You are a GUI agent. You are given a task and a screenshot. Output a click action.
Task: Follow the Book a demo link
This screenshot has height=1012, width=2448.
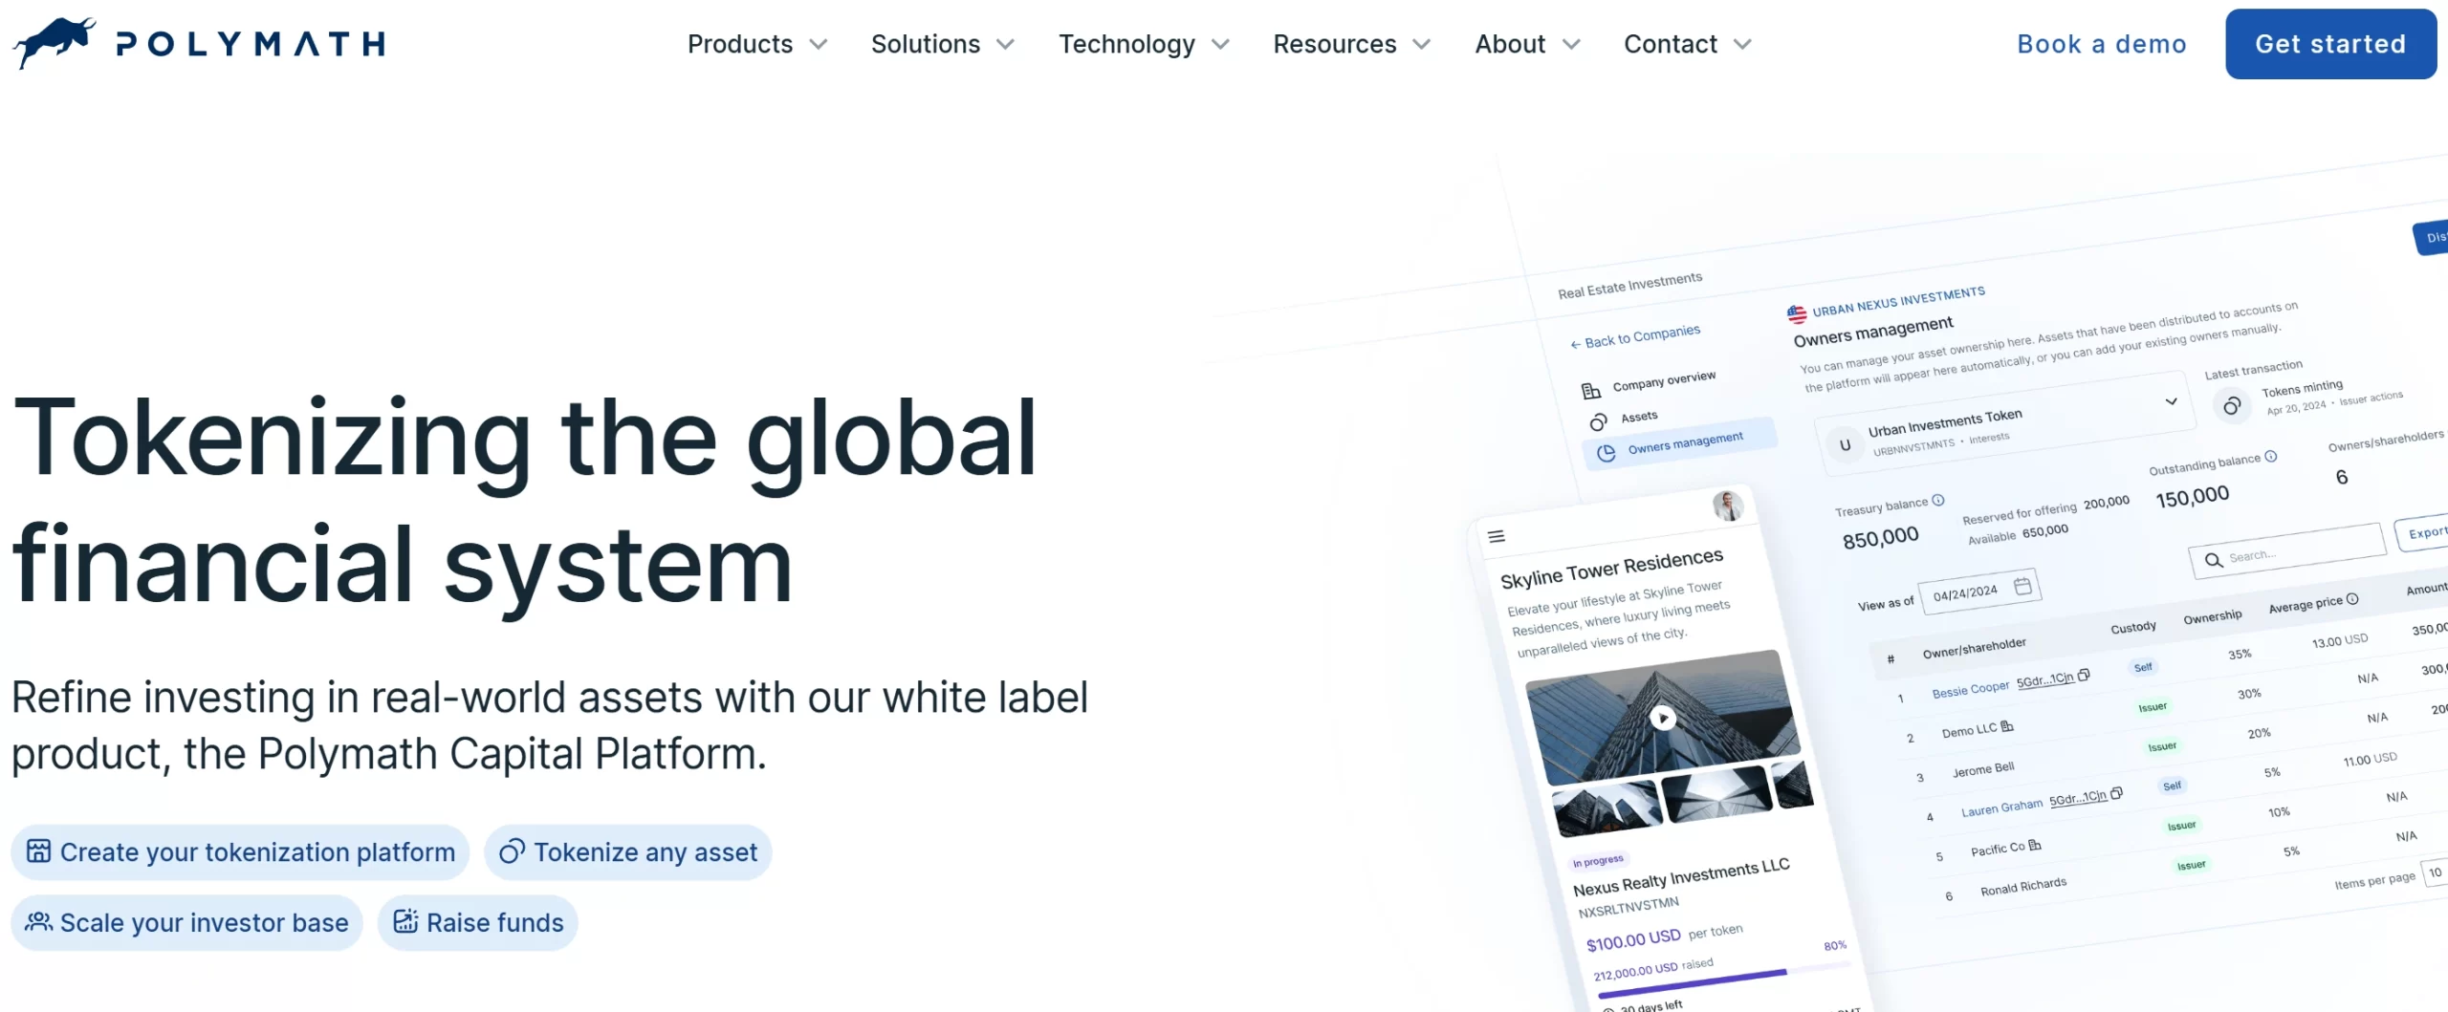coord(2101,44)
